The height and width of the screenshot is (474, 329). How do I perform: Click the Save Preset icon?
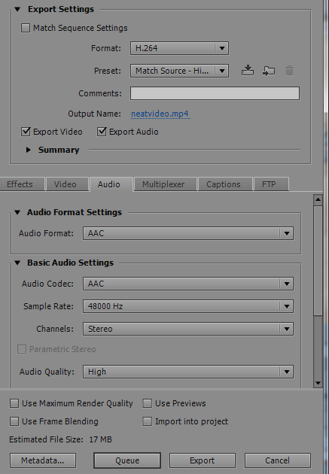point(248,71)
